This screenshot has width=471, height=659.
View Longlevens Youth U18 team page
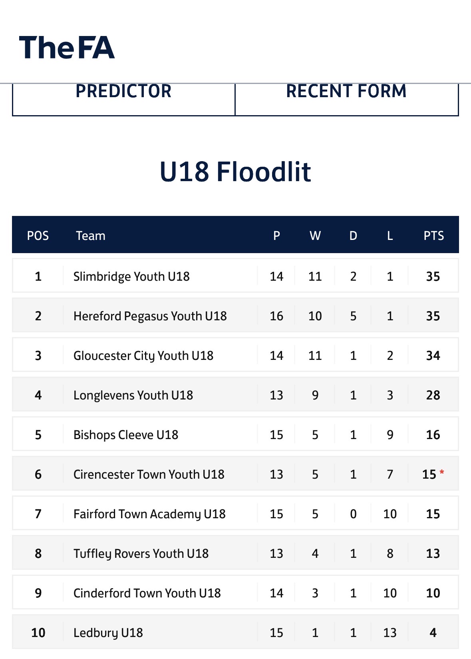pyautogui.click(x=133, y=395)
